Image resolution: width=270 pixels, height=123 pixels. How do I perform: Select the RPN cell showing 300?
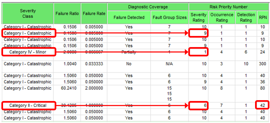click(263, 64)
